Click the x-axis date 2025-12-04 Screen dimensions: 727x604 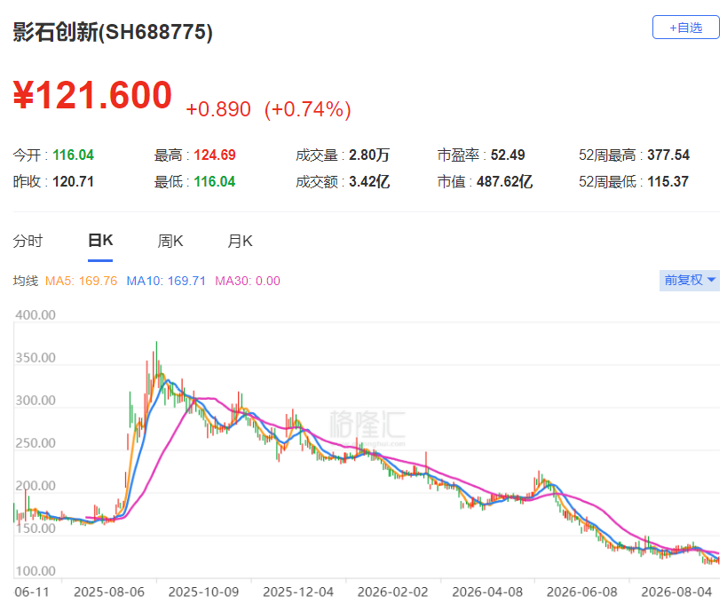[298, 592]
